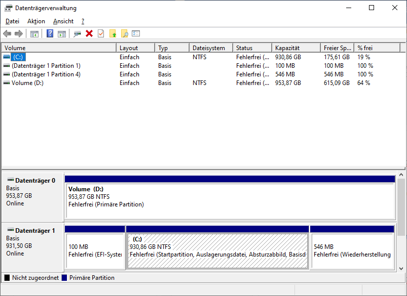Select the Datenträger 1 disk label panel
The width and height of the screenshot is (407, 296).
(x=33, y=247)
